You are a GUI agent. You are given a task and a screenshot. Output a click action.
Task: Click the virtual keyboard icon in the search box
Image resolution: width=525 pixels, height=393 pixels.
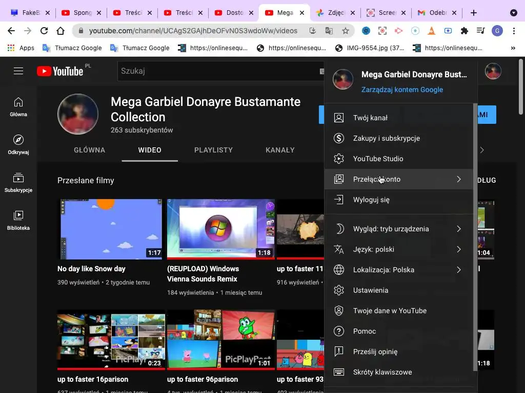pos(322,71)
